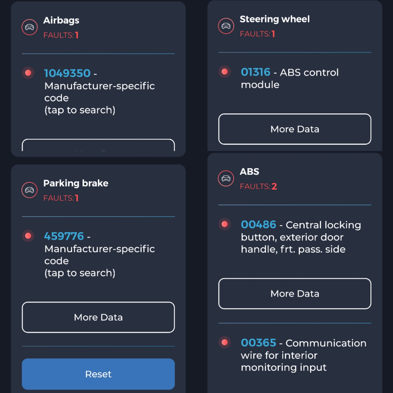This screenshot has height=393, width=393.
Task: Open fault code 1049350 search
Action: pyautogui.click(x=100, y=91)
